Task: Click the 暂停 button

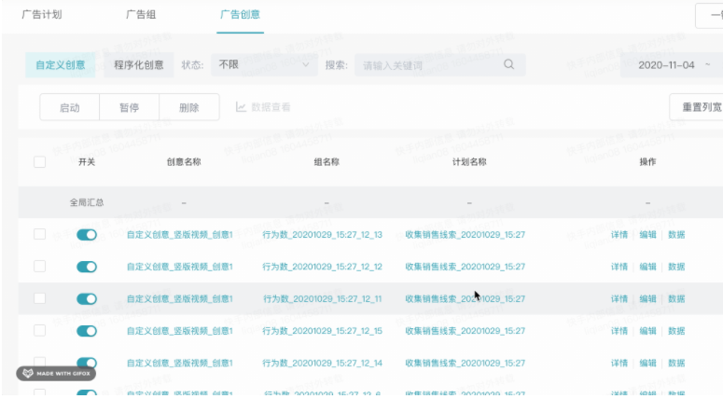Action: tap(129, 107)
